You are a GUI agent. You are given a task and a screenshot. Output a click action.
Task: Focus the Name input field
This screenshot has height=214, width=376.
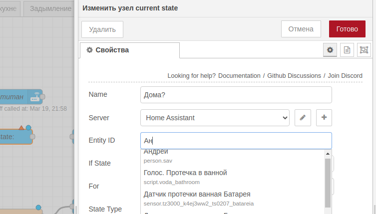click(x=236, y=95)
